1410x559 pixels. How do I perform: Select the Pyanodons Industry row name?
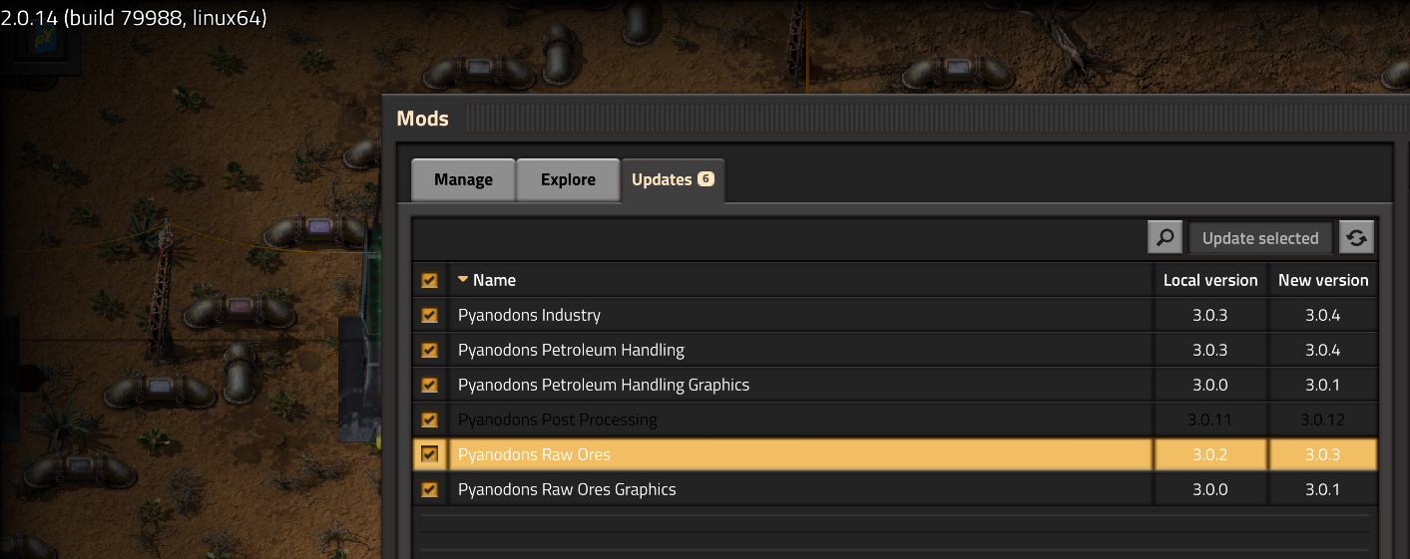(529, 316)
